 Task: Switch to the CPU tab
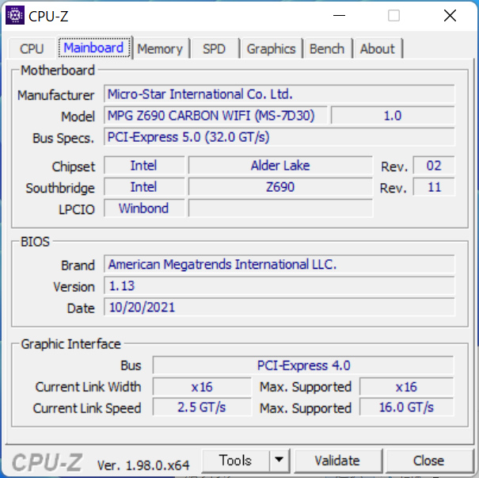coord(32,49)
